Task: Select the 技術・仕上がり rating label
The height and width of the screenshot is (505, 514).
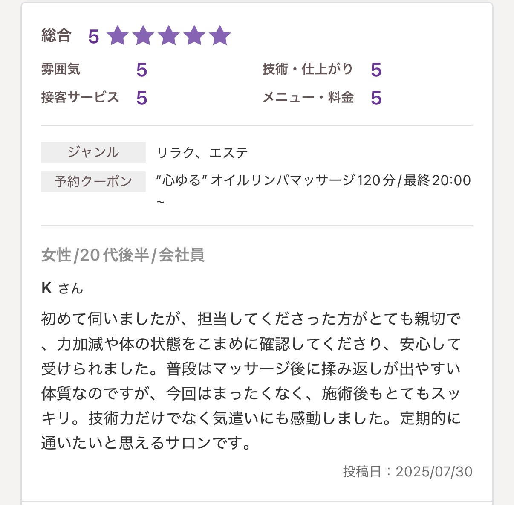Action: [307, 69]
